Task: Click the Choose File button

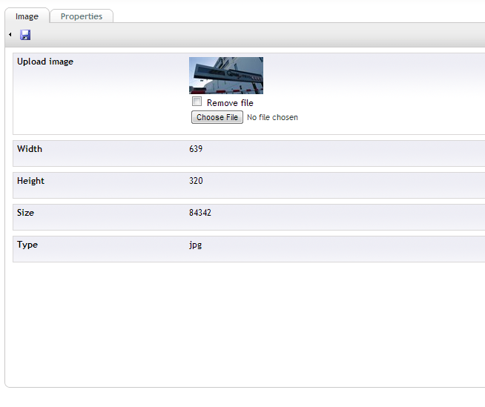Action: click(x=217, y=117)
